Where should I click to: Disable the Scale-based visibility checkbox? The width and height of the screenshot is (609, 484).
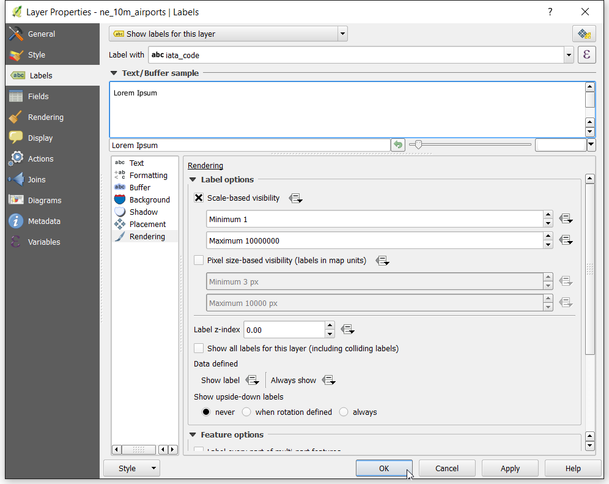(199, 198)
